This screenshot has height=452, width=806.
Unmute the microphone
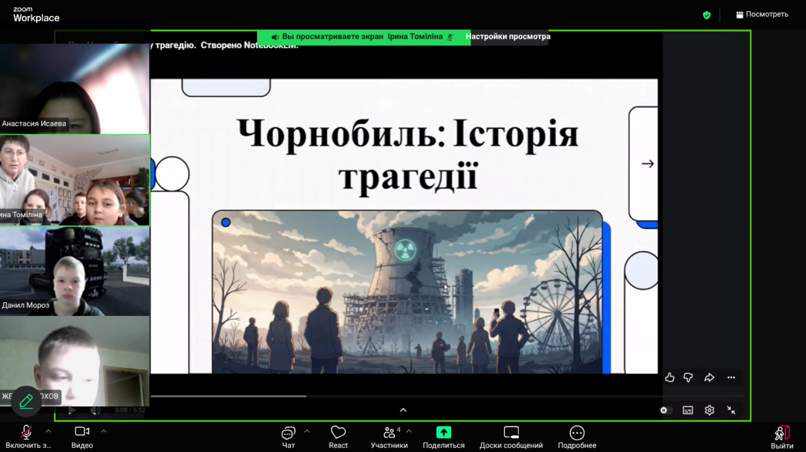tap(26, 433)
